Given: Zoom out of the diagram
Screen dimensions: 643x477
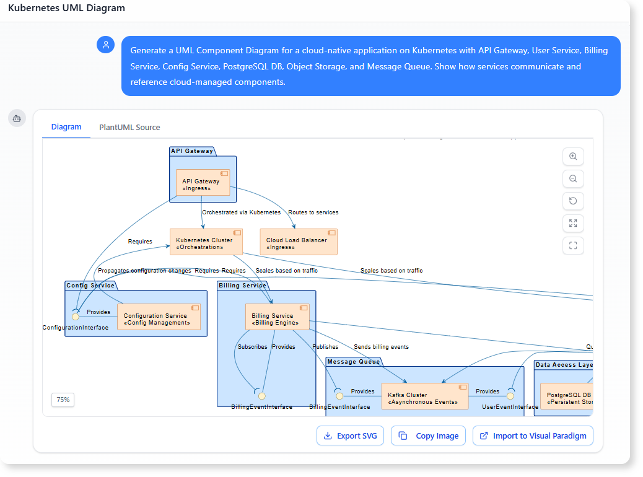Looking at the screenshot, I should (x=572, y=178).
